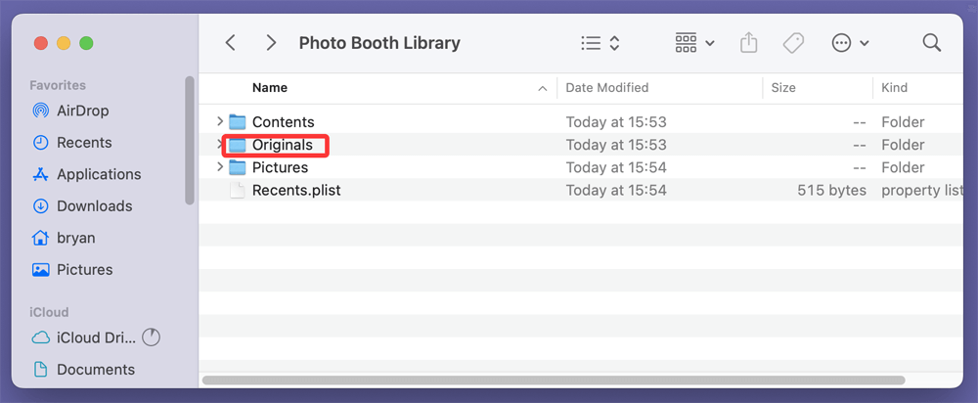Click the horizontal scrollbar at the window bottom
978x403 pixels.
(554, 380)
